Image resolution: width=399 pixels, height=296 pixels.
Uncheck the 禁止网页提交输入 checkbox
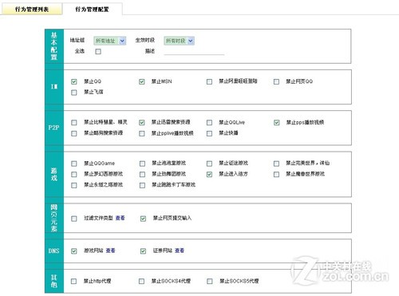point(143,219)
